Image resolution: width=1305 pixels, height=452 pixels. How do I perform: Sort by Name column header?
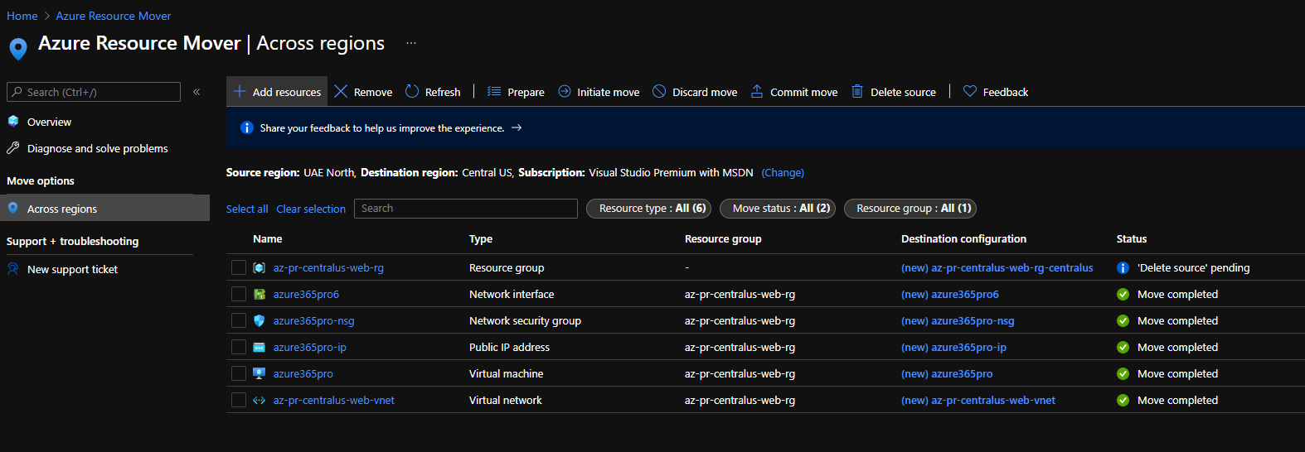click(x=267, y=238)
